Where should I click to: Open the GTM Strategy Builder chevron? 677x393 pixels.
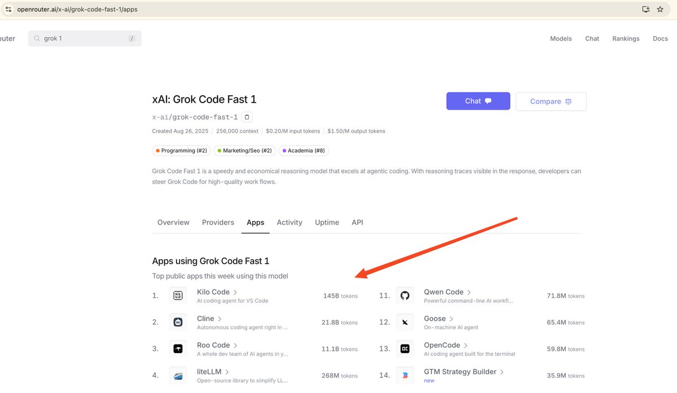click(502, 372)
